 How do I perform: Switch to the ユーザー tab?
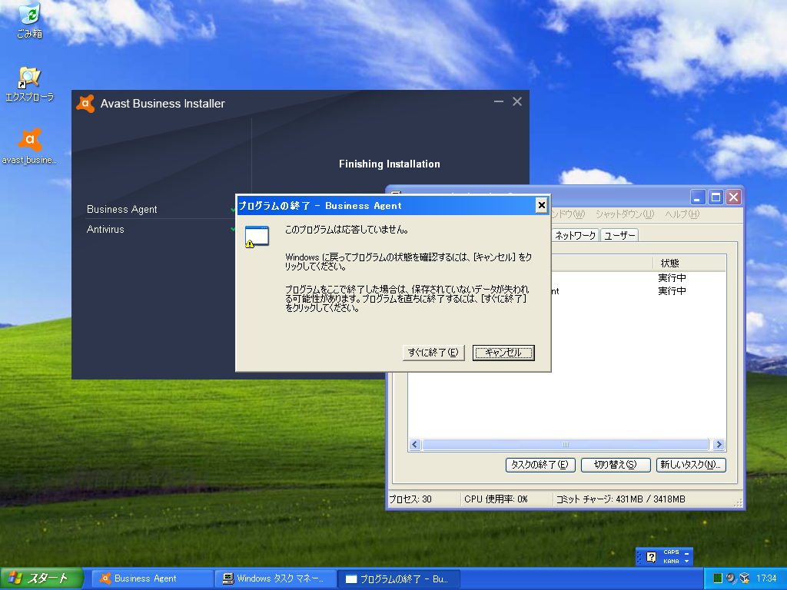tap(619, 235)
